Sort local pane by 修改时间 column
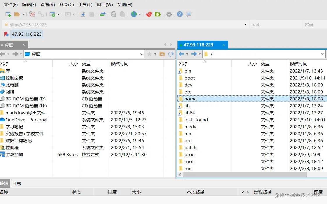 pos(120,64)
